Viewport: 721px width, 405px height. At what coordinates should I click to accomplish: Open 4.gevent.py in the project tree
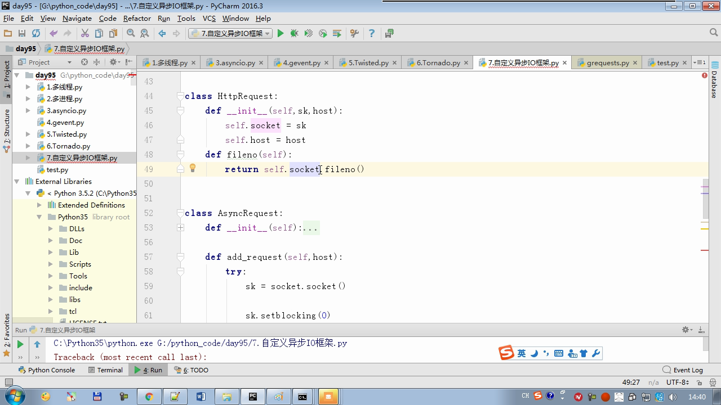pyautogui.click(x=65, y=123)
